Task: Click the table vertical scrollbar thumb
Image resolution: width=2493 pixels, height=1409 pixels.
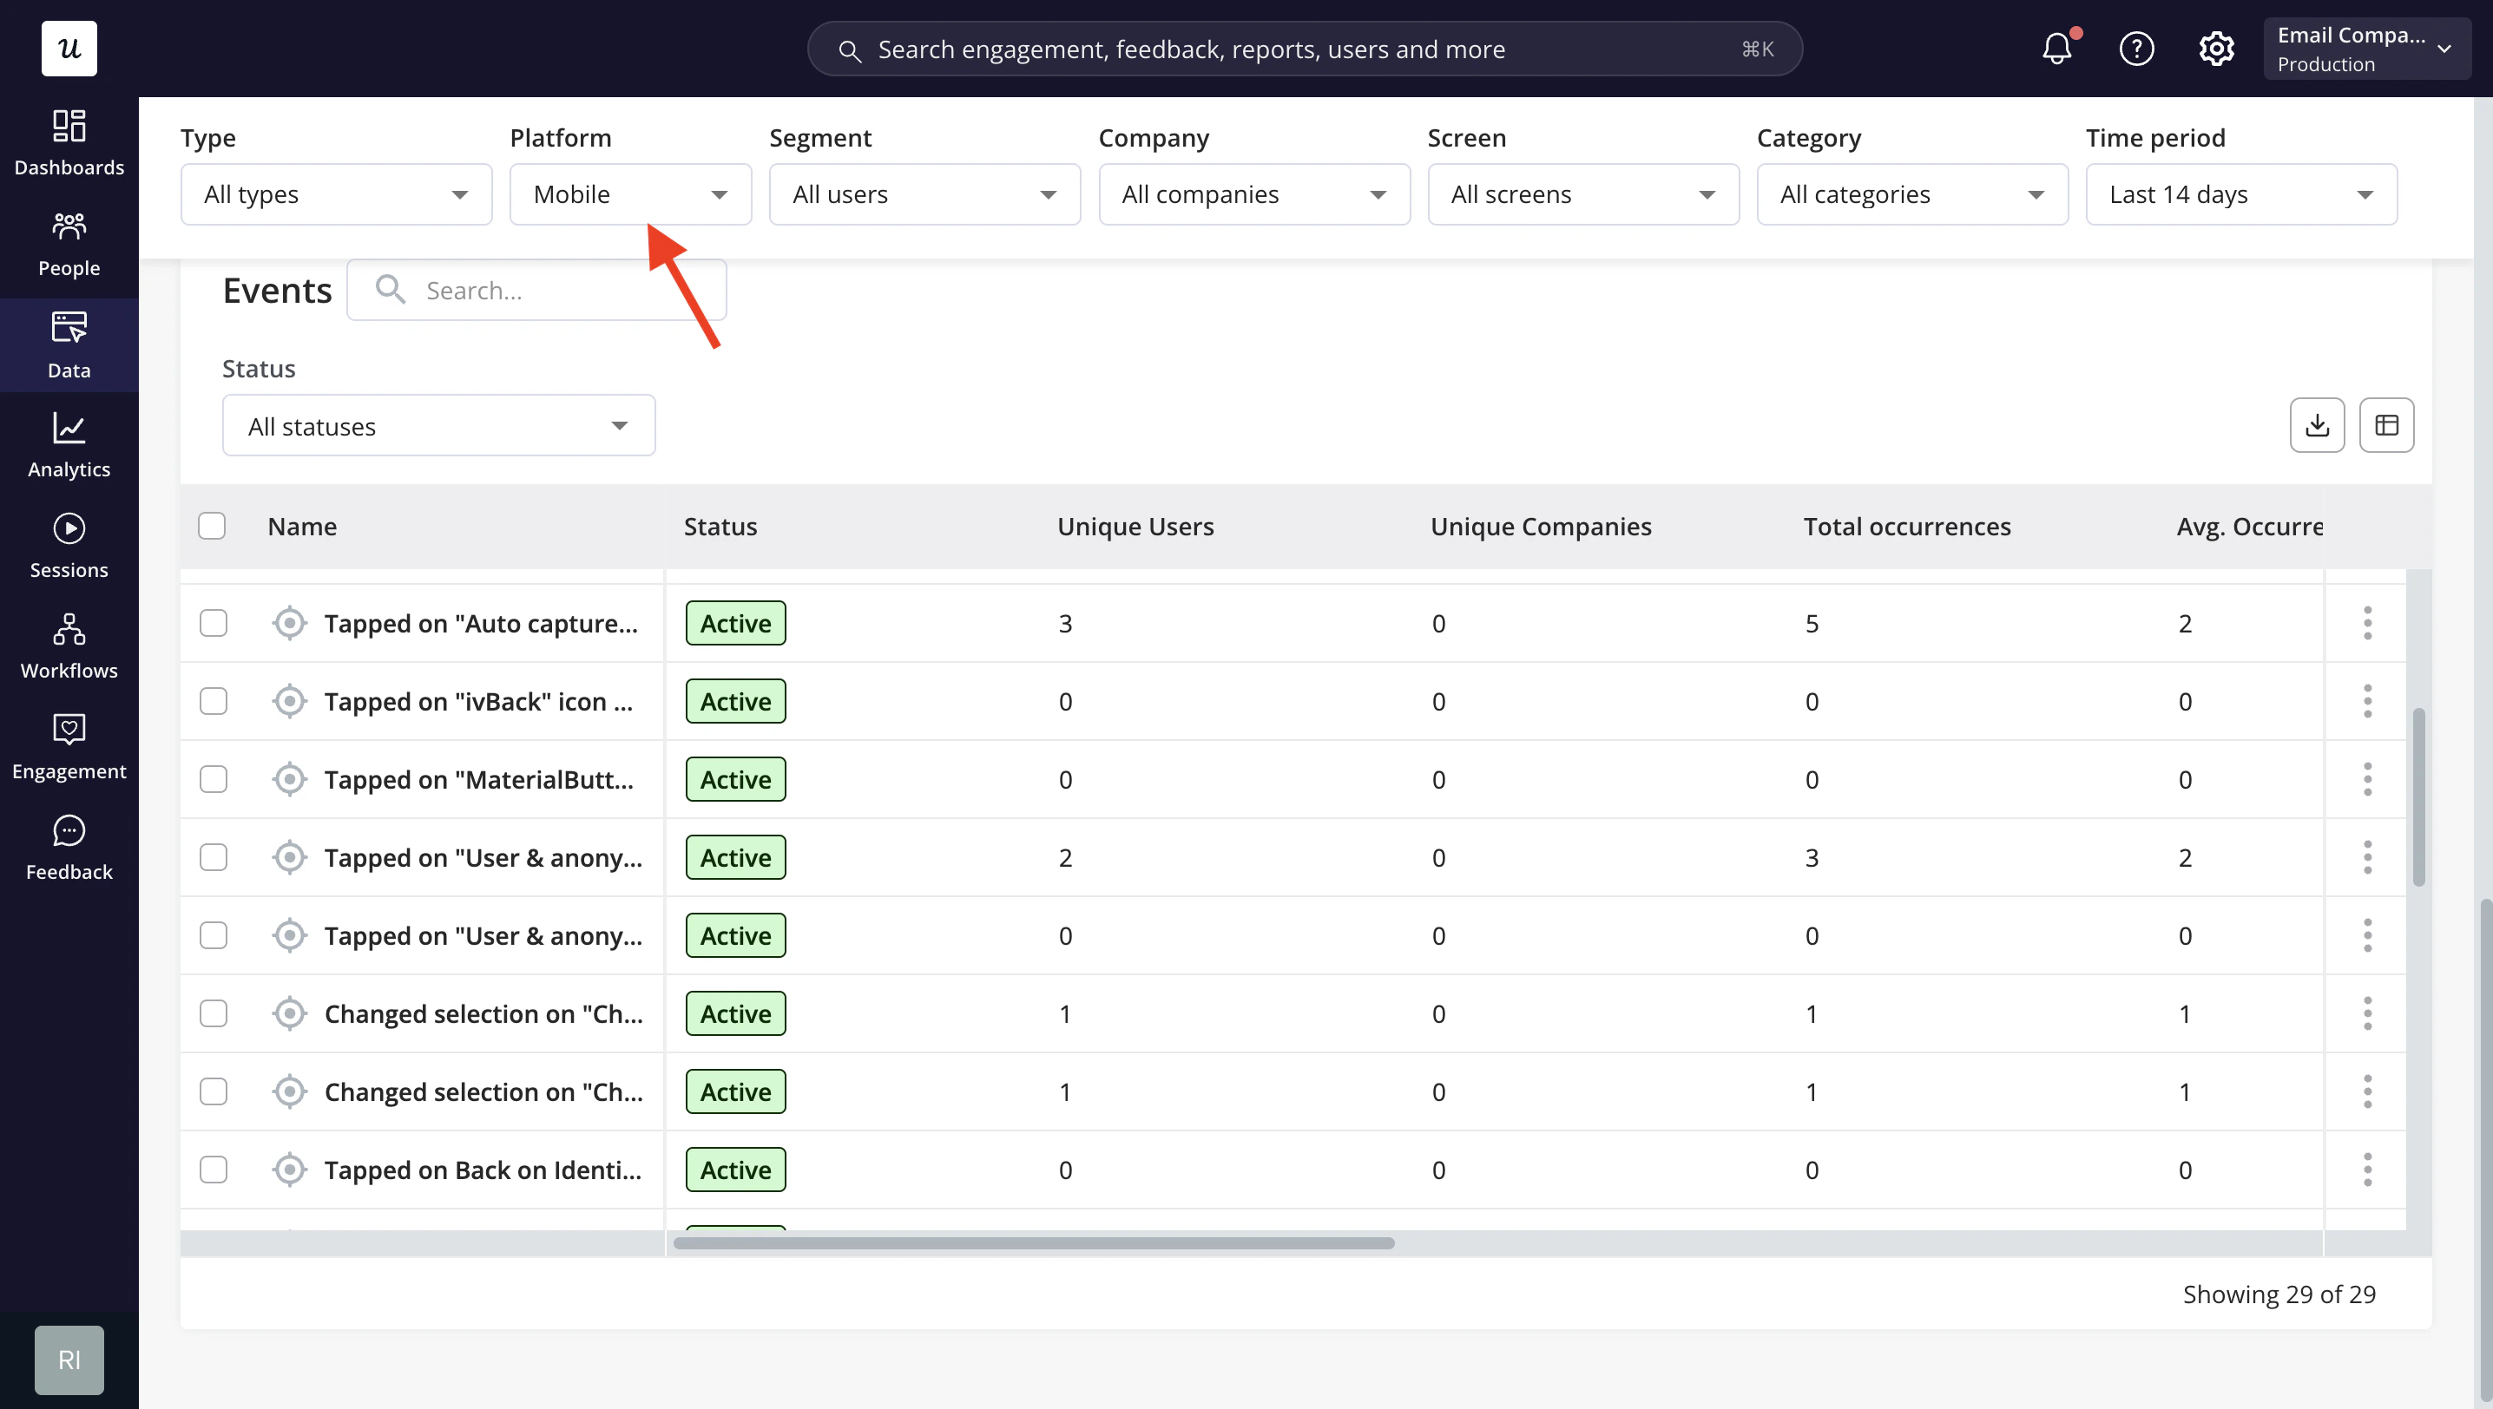Action: coord(2417,796)
